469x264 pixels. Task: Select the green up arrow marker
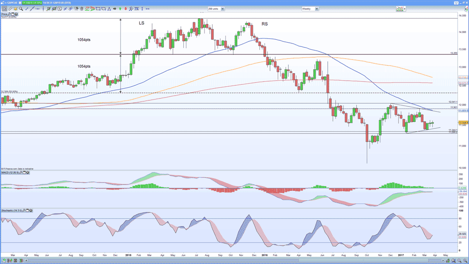[120, 9]
